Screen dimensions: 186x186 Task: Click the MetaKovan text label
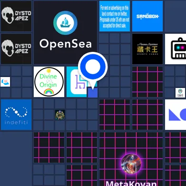coord(131,183)
